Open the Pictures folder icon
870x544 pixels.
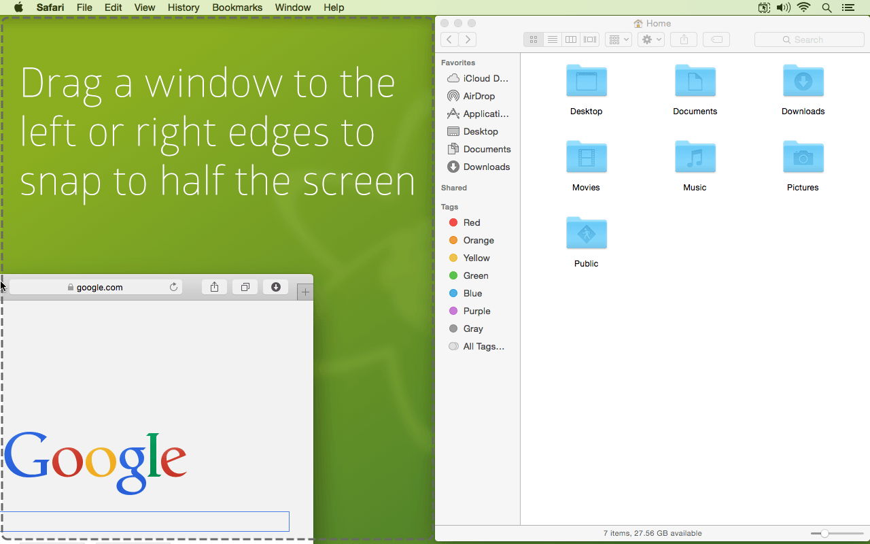(x=803, y=158)
